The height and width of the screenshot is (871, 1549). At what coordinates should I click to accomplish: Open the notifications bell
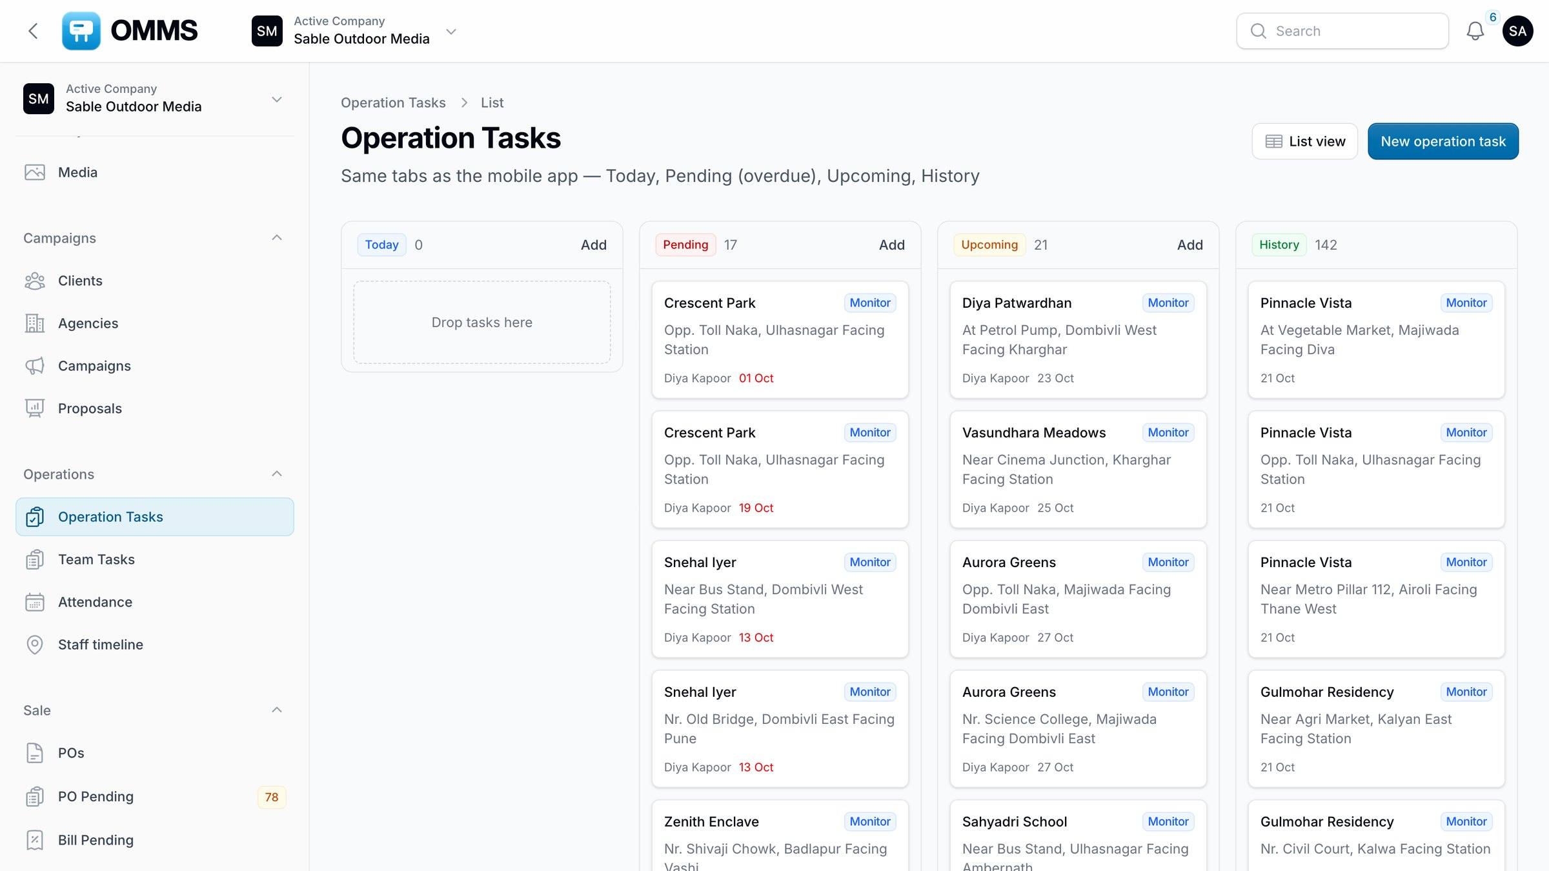tap(1475, 31)
